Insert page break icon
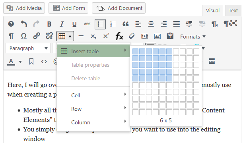 click(212, 61)
